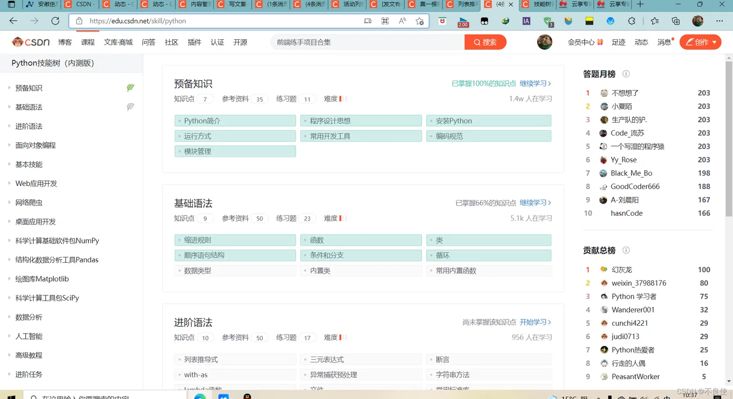Open a new browser tab with plus button
Viewport: 733px width, 399px height.
tap(639, 5)
